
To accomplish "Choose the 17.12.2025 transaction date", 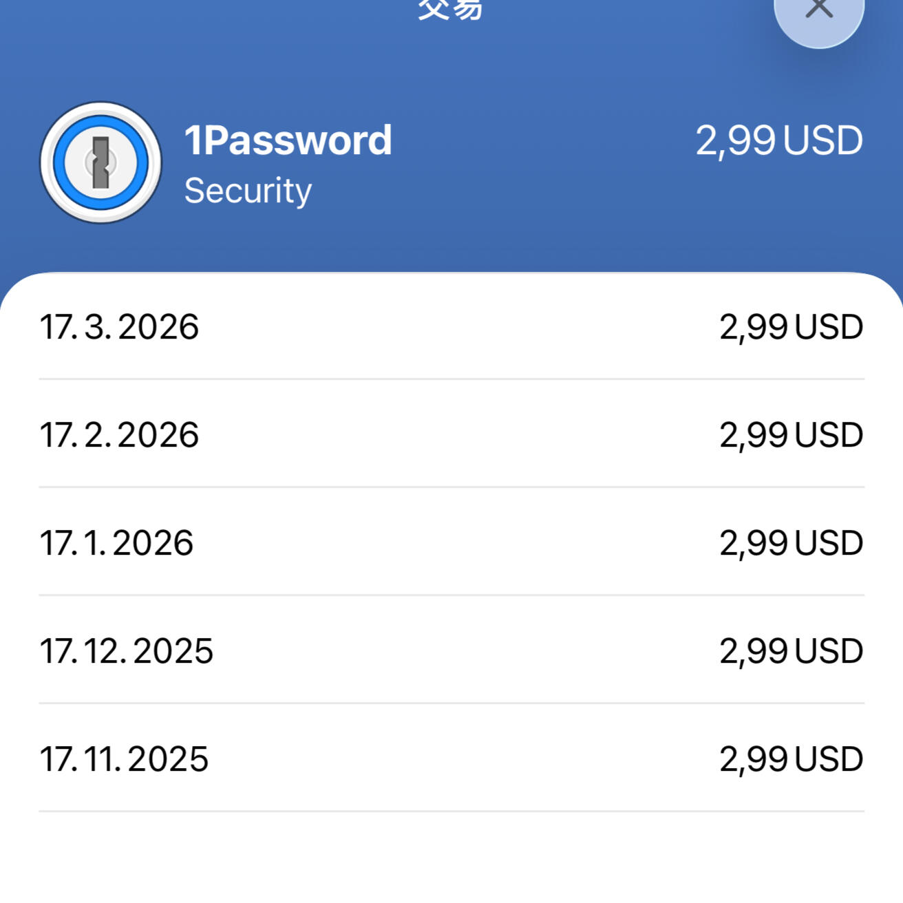I will coord(127,651).
